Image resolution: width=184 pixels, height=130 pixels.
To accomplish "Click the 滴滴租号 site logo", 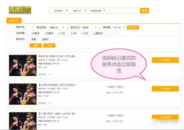I will click(20, 10).
